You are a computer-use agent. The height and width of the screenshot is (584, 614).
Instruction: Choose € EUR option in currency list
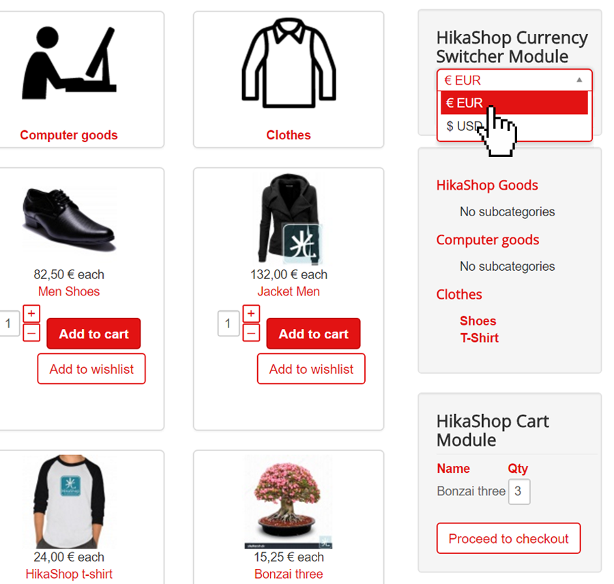point(514,102)
